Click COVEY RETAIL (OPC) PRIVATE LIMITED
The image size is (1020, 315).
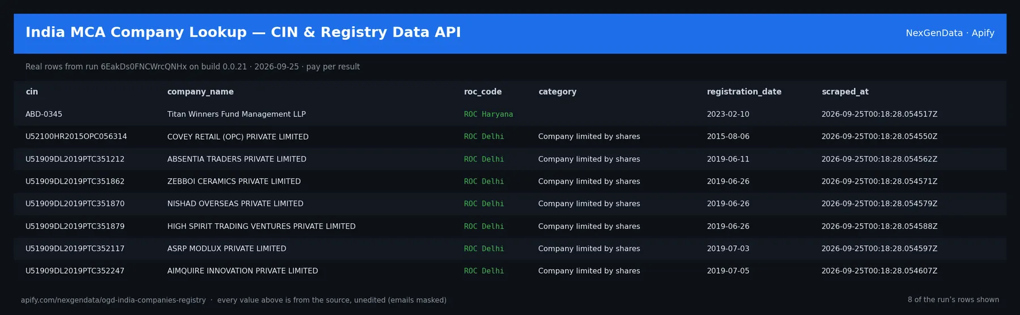(238, 137)
